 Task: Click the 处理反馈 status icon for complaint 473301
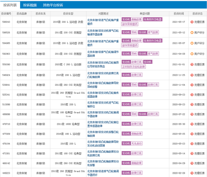(192, 154)
